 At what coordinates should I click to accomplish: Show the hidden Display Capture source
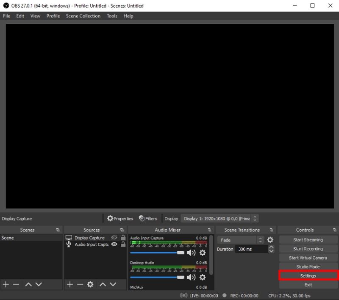114,238
